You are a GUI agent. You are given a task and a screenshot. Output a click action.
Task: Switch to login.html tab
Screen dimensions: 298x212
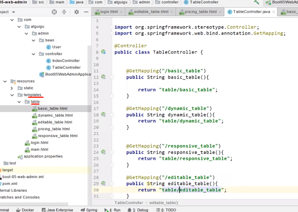click(x=109, y=12)
